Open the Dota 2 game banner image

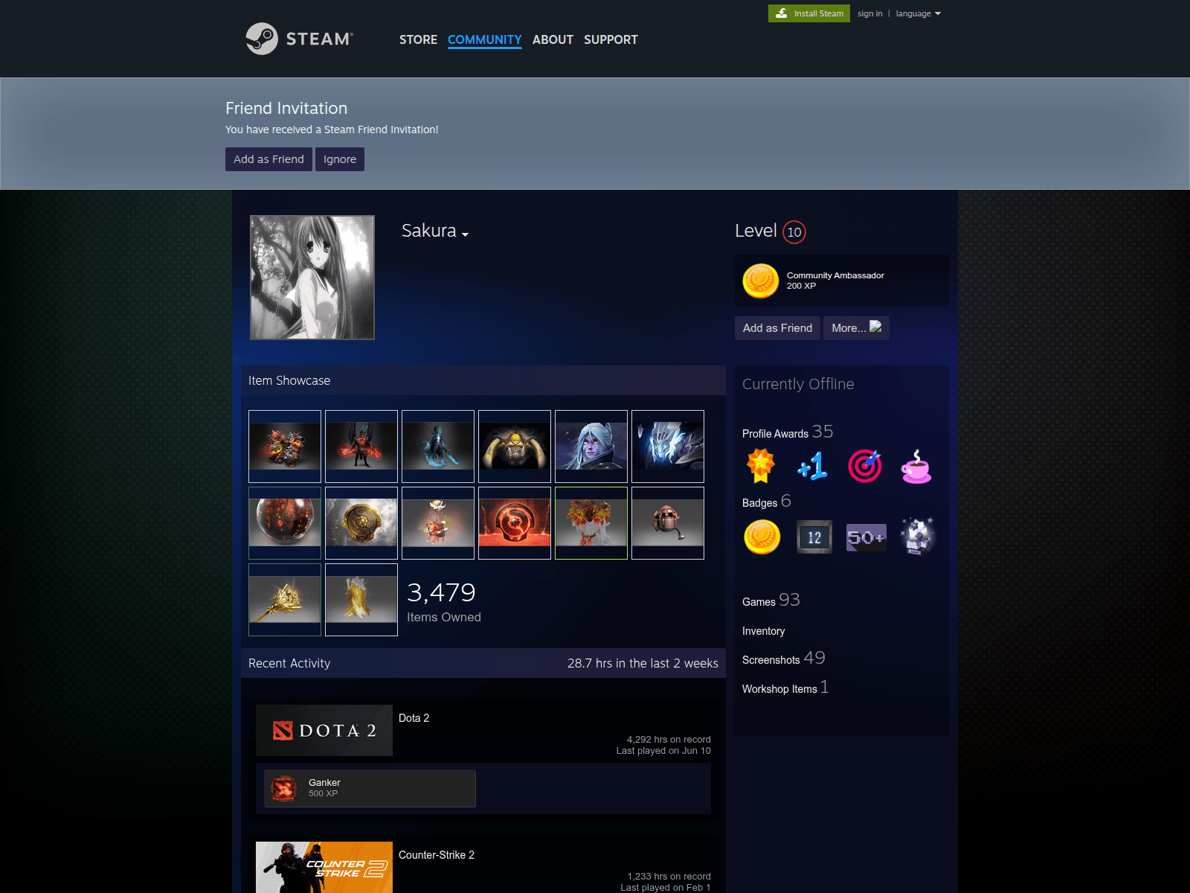pos(324,730)
